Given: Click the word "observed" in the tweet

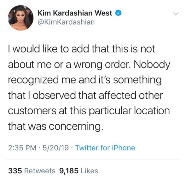Looking at the screenshot, I should [54, 95].
